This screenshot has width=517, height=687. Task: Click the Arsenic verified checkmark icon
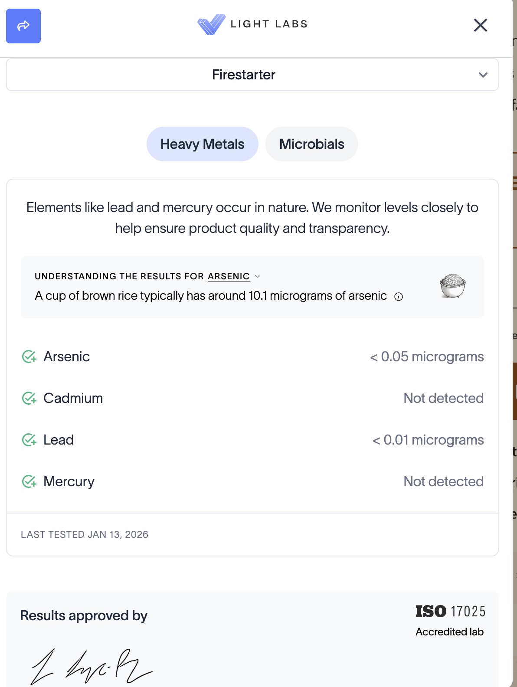(29, 357)
